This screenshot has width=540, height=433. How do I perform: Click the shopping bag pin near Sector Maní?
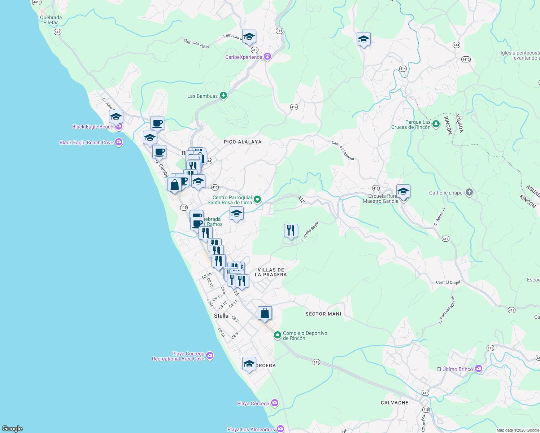(265, 312)
